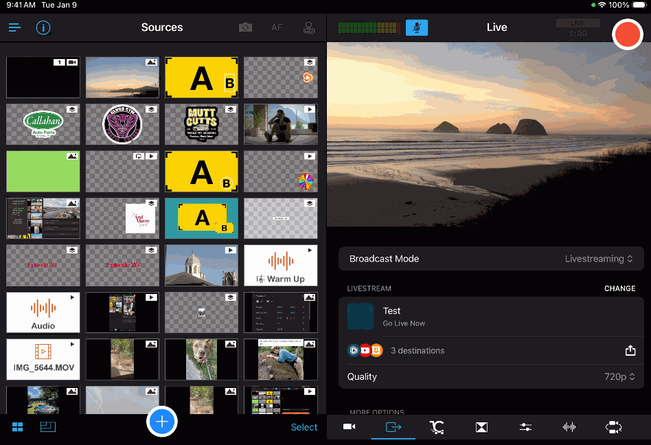Open the overlay square-cross tab

click(481, 426)
